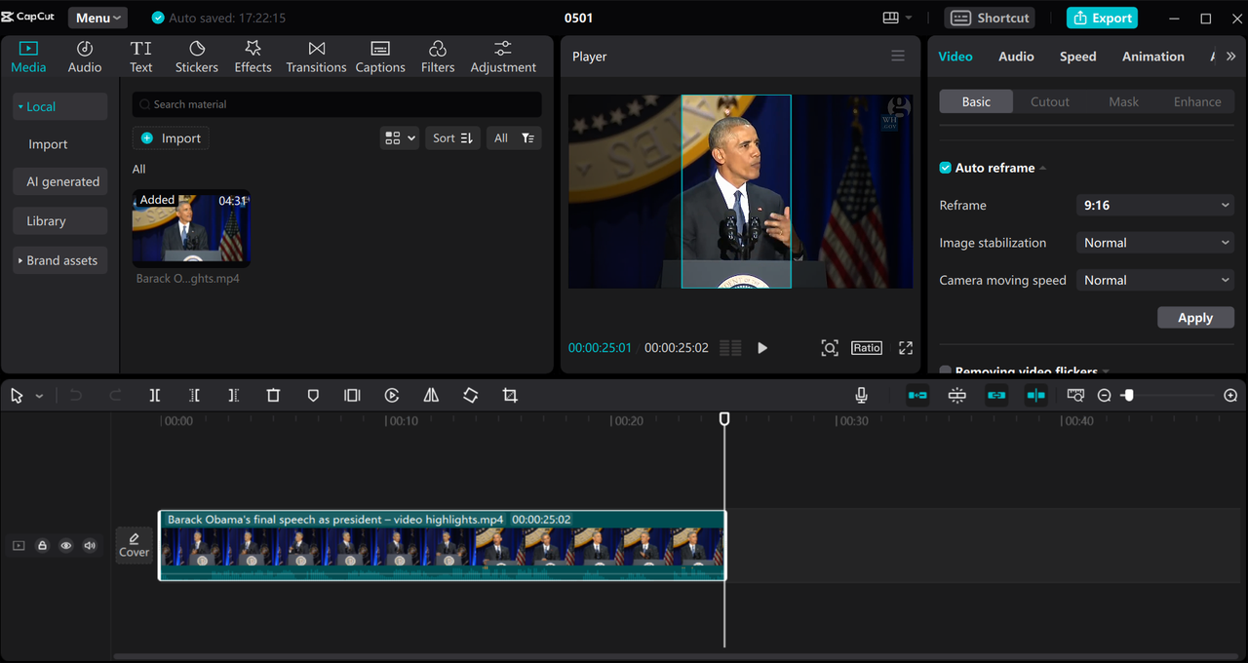Uncheck the Auto reframe checkbox

945,168
